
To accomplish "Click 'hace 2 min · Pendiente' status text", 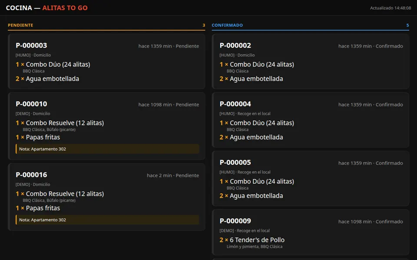I will point(173,175).
